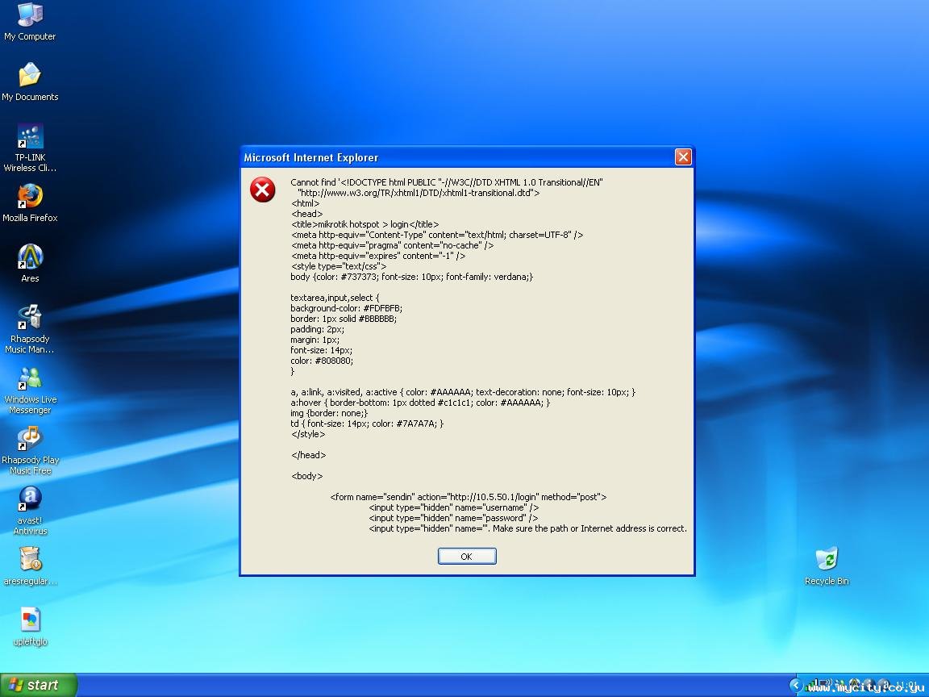Select the My Documents desktop icon
The height and width of the screenshot is (697, 929).
pyautogui.click(x=30, y=81)
